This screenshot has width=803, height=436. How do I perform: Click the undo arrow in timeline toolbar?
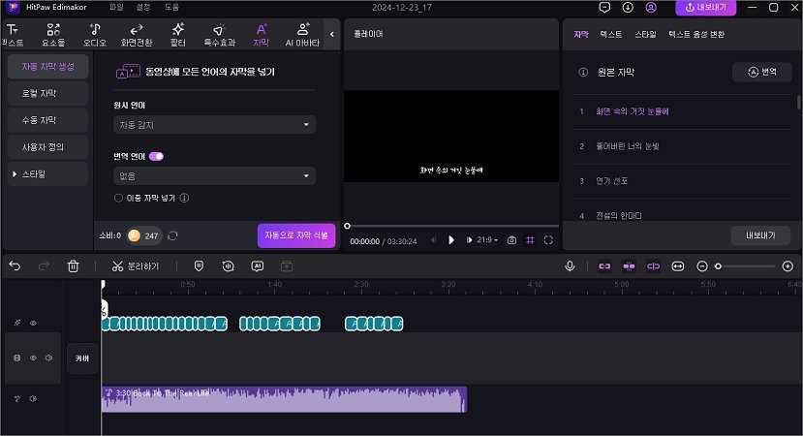click(15, 265)
